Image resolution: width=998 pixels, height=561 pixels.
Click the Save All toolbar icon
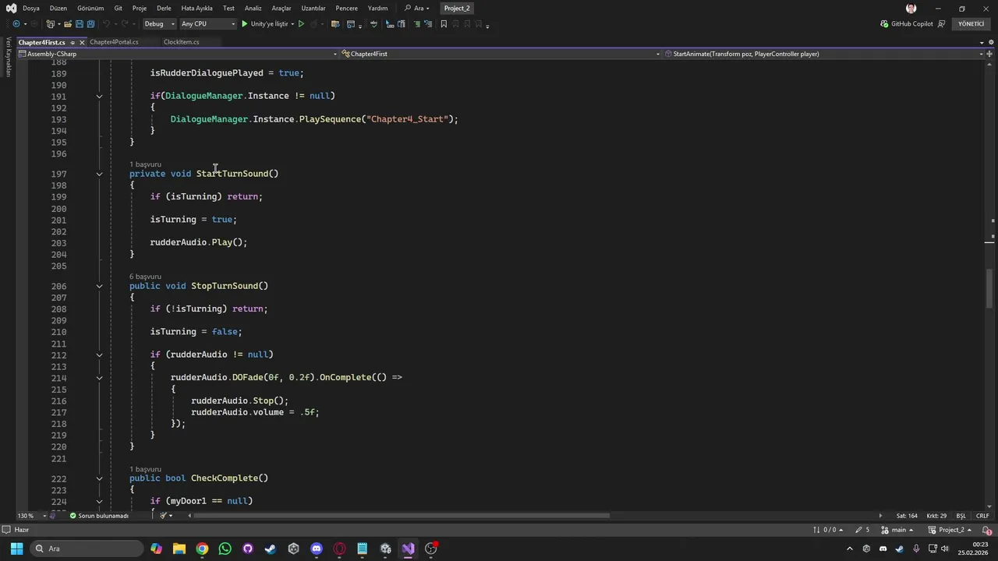coord(90,24)
